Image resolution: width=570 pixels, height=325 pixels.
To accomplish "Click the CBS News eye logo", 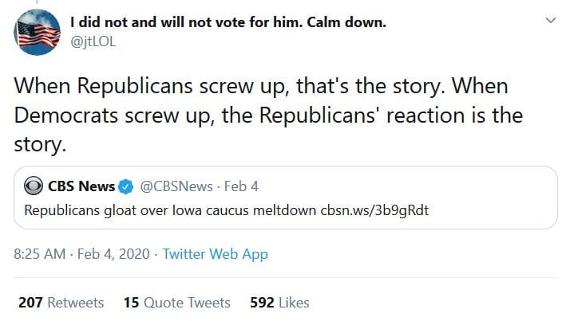I will (34, 187).
